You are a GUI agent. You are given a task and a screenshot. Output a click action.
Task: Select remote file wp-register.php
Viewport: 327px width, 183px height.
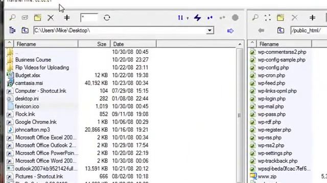tap(274, 130)
